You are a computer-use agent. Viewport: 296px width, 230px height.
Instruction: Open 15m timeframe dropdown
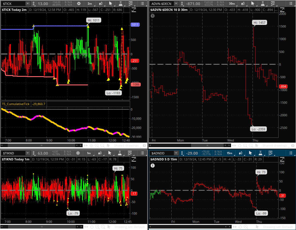(x=230, y=153)
